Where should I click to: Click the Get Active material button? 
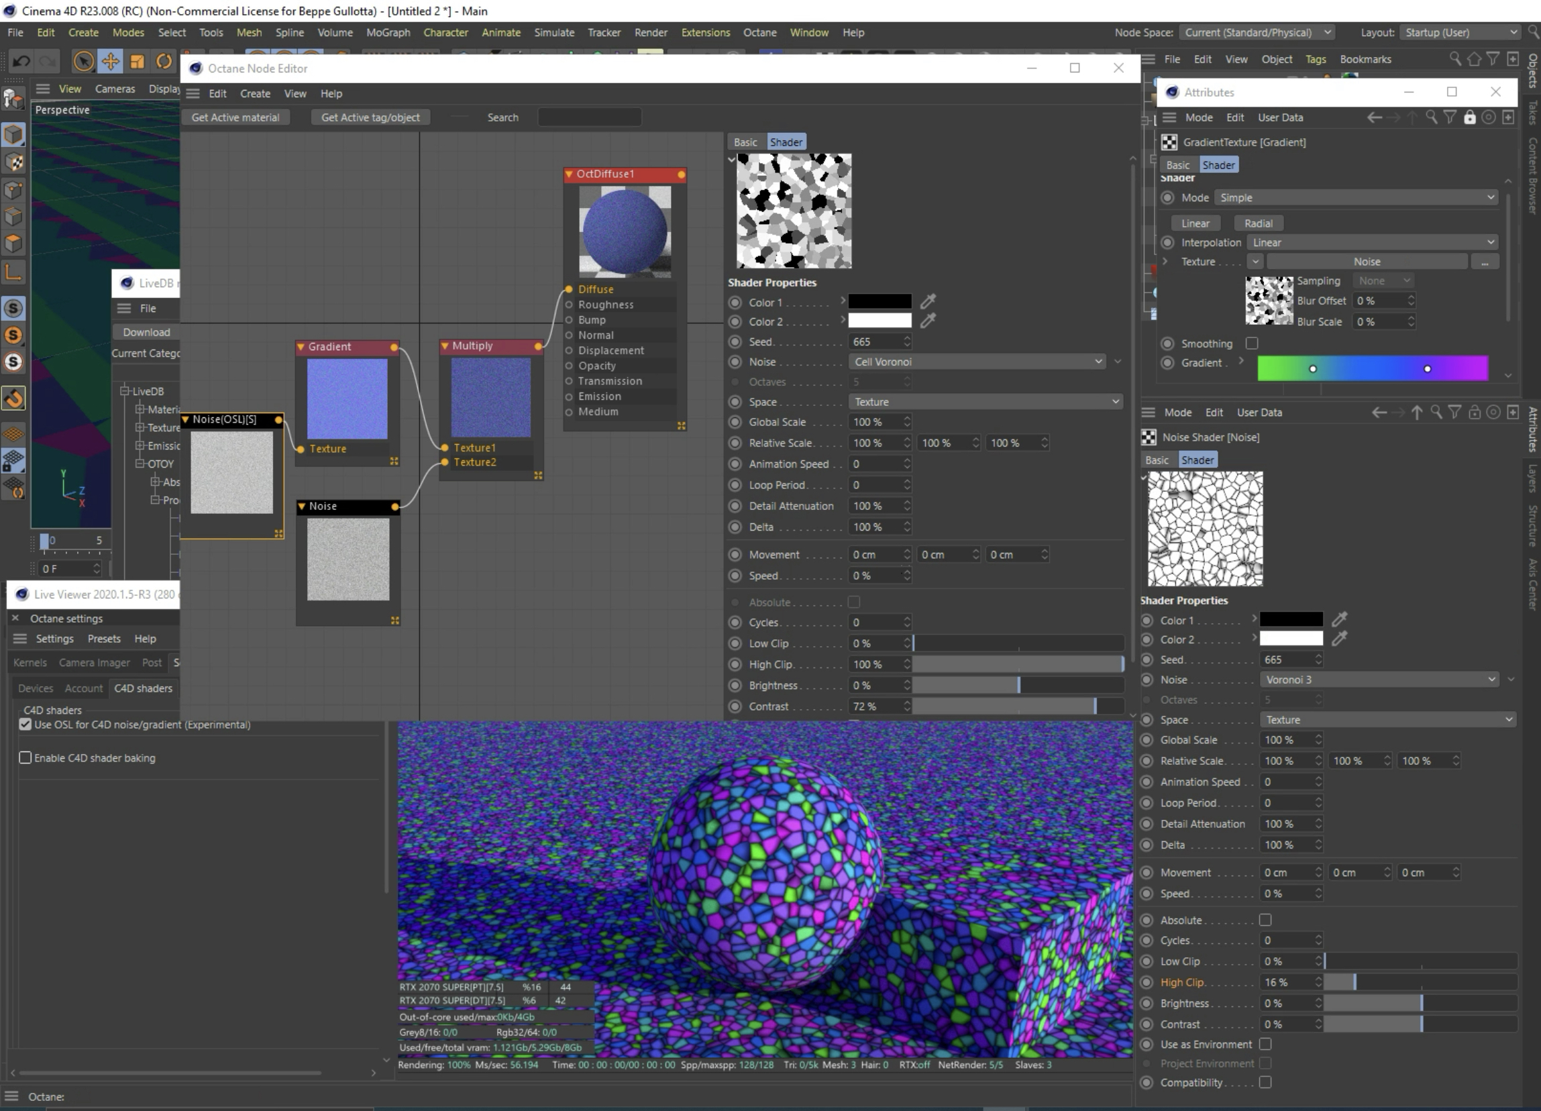(235, 117)
